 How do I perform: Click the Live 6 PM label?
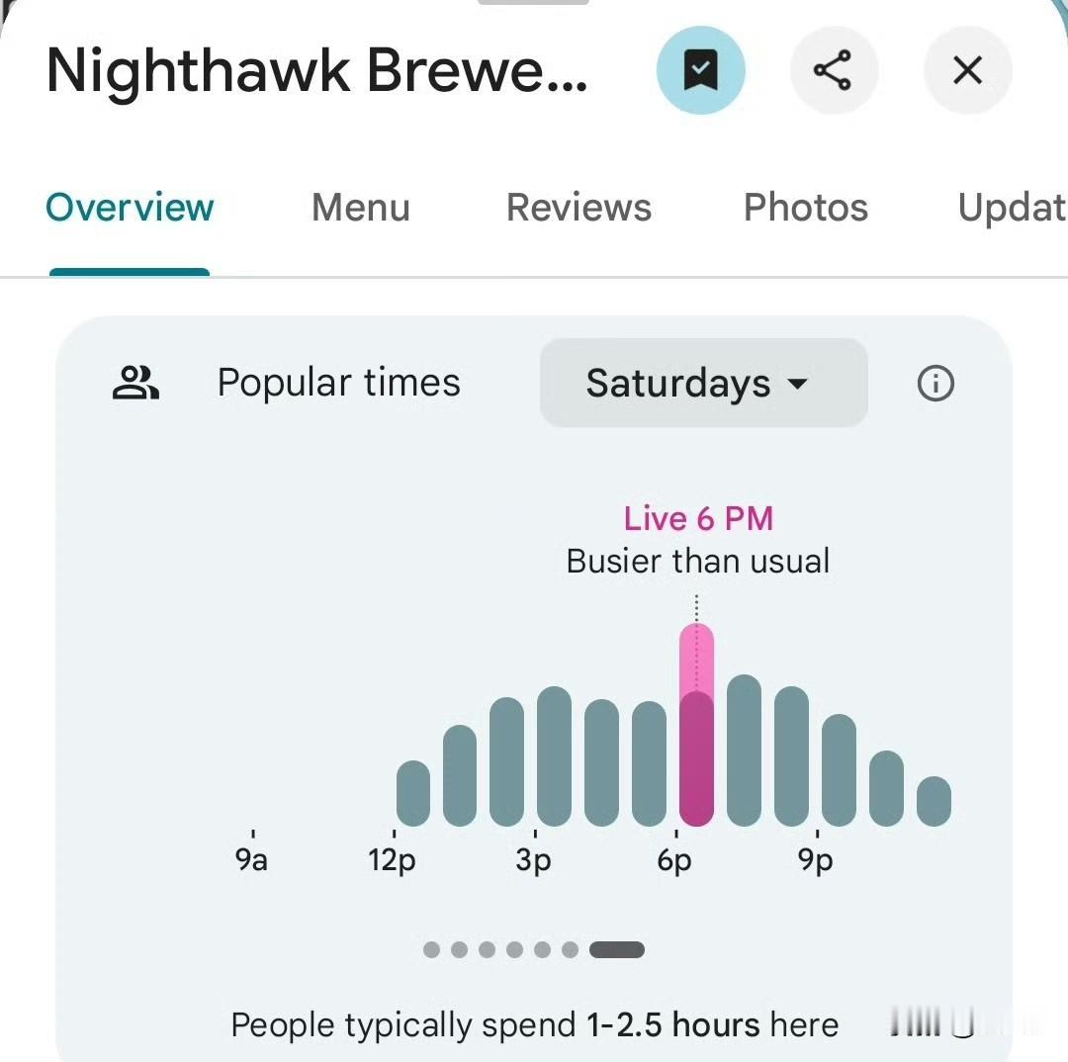tap(698, 519)
